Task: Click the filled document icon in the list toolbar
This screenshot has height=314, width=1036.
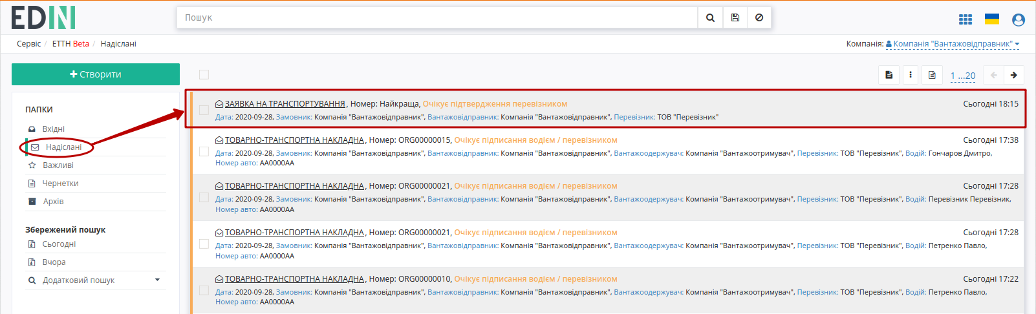Action: coord(889,75)
